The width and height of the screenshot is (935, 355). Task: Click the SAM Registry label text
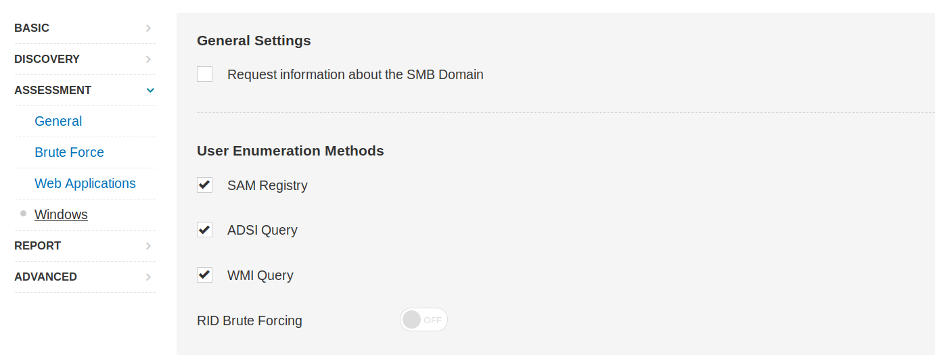267,186
